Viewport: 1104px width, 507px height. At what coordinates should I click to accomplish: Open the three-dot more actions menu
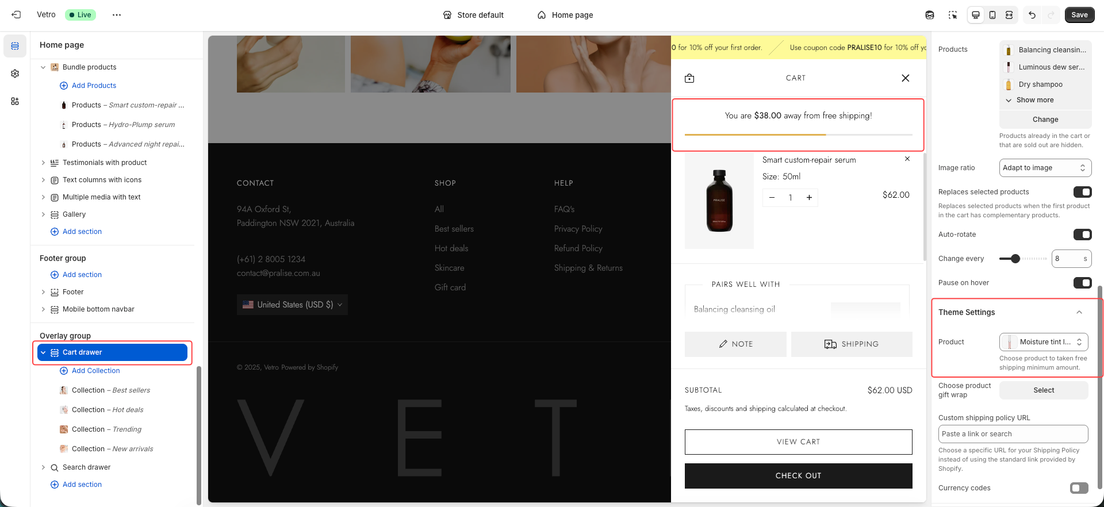pyautogui.click(x=117, y=15)
